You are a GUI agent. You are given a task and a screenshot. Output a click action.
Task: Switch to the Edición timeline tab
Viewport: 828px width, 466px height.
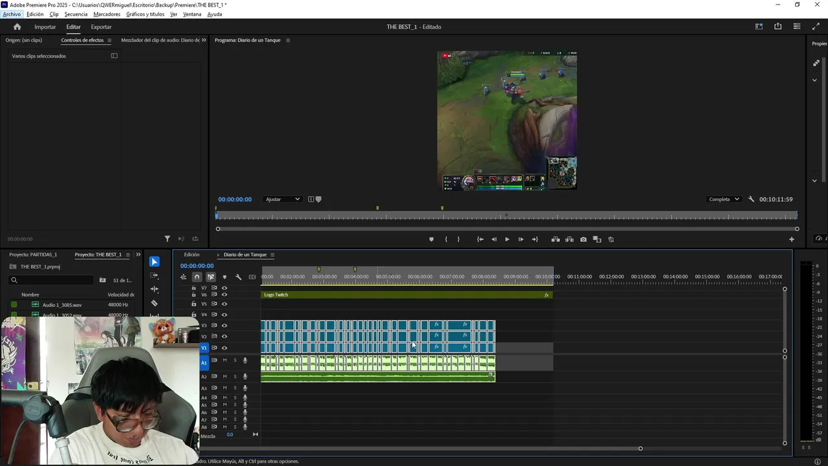point(191,255)
